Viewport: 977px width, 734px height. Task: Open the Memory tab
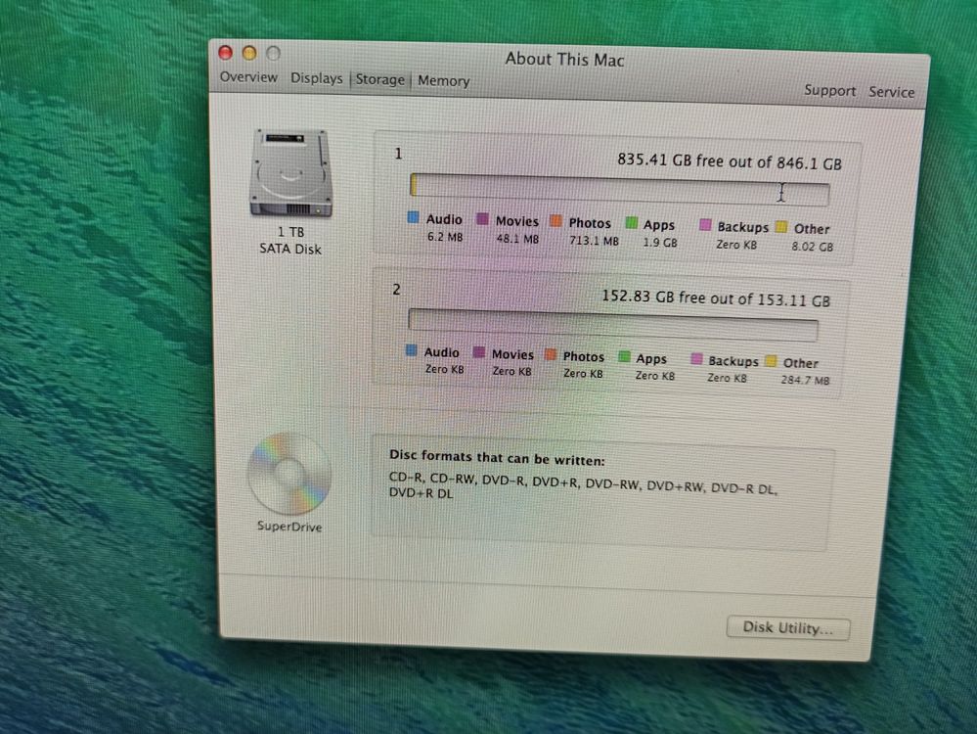(442, 81)
